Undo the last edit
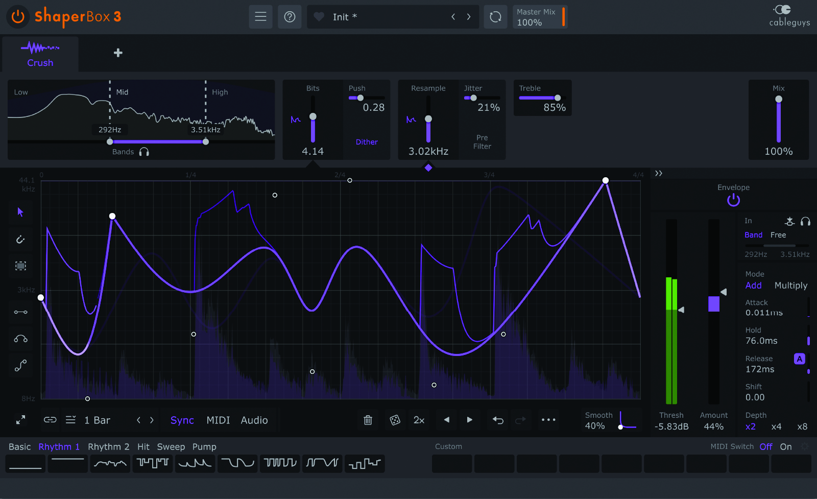The image size is (817, 499). 498,420
